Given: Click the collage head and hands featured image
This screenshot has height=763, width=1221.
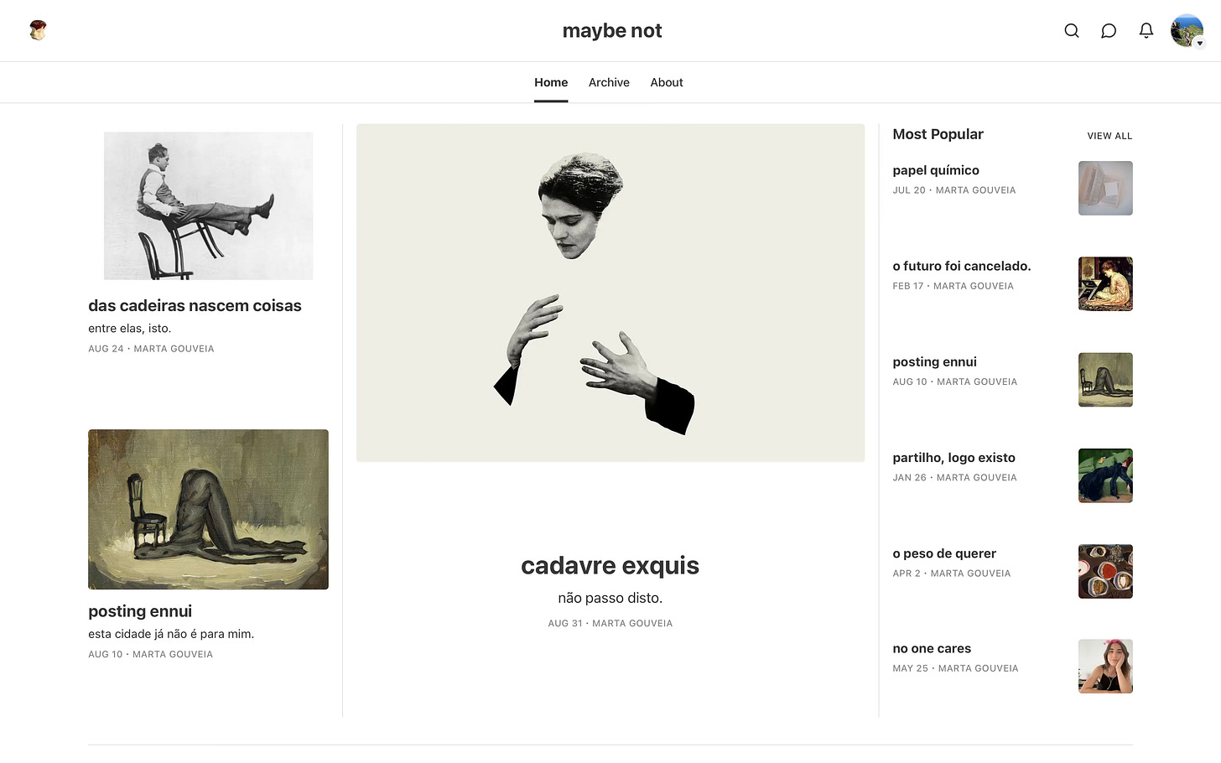Looking at the screenshot, I should coord(610,293).
